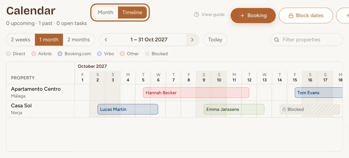Set range to 2 weeks
Screen dimensions: 349x158
pos(21,40)
